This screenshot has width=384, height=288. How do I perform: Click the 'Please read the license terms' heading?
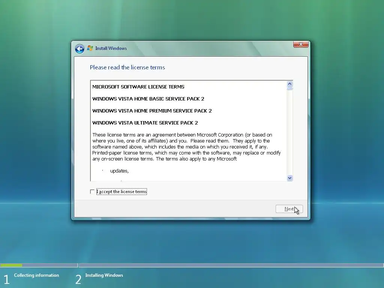(127, 67)
